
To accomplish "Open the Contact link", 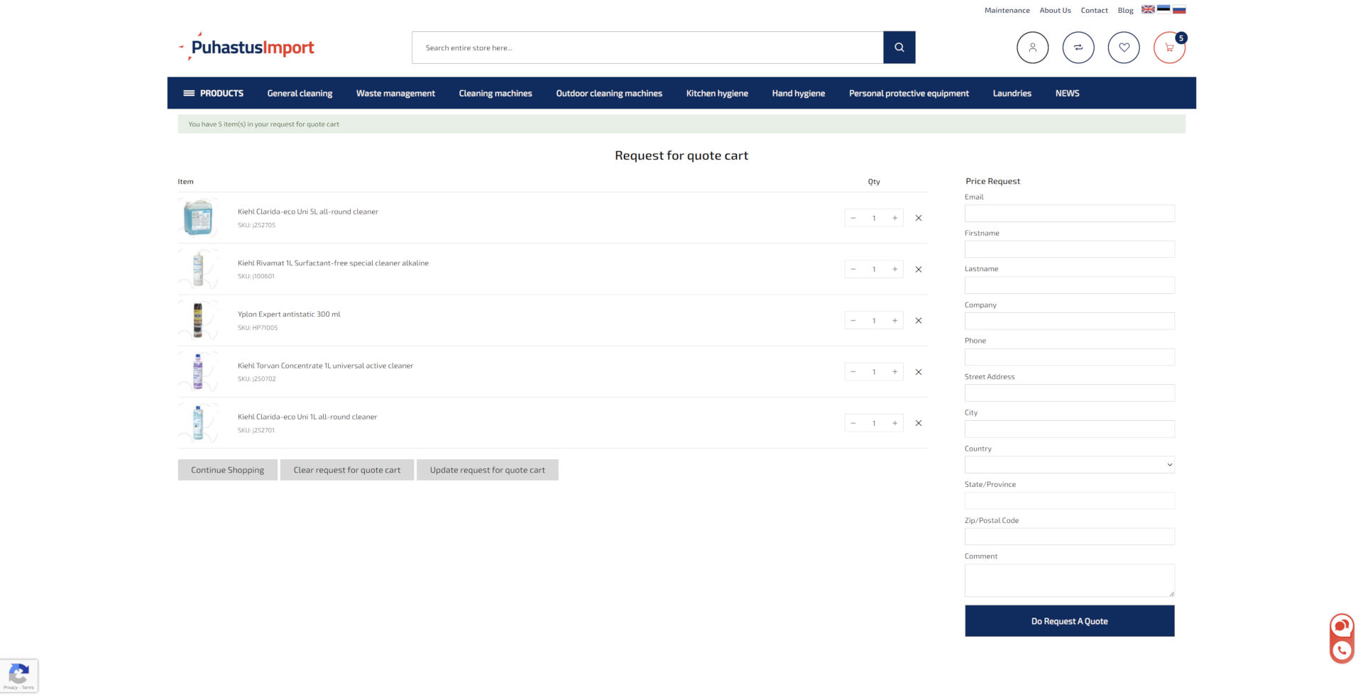I will point(1094,10).
